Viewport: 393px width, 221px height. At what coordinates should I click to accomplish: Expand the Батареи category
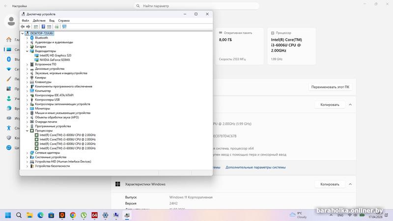tap(27, 47)
